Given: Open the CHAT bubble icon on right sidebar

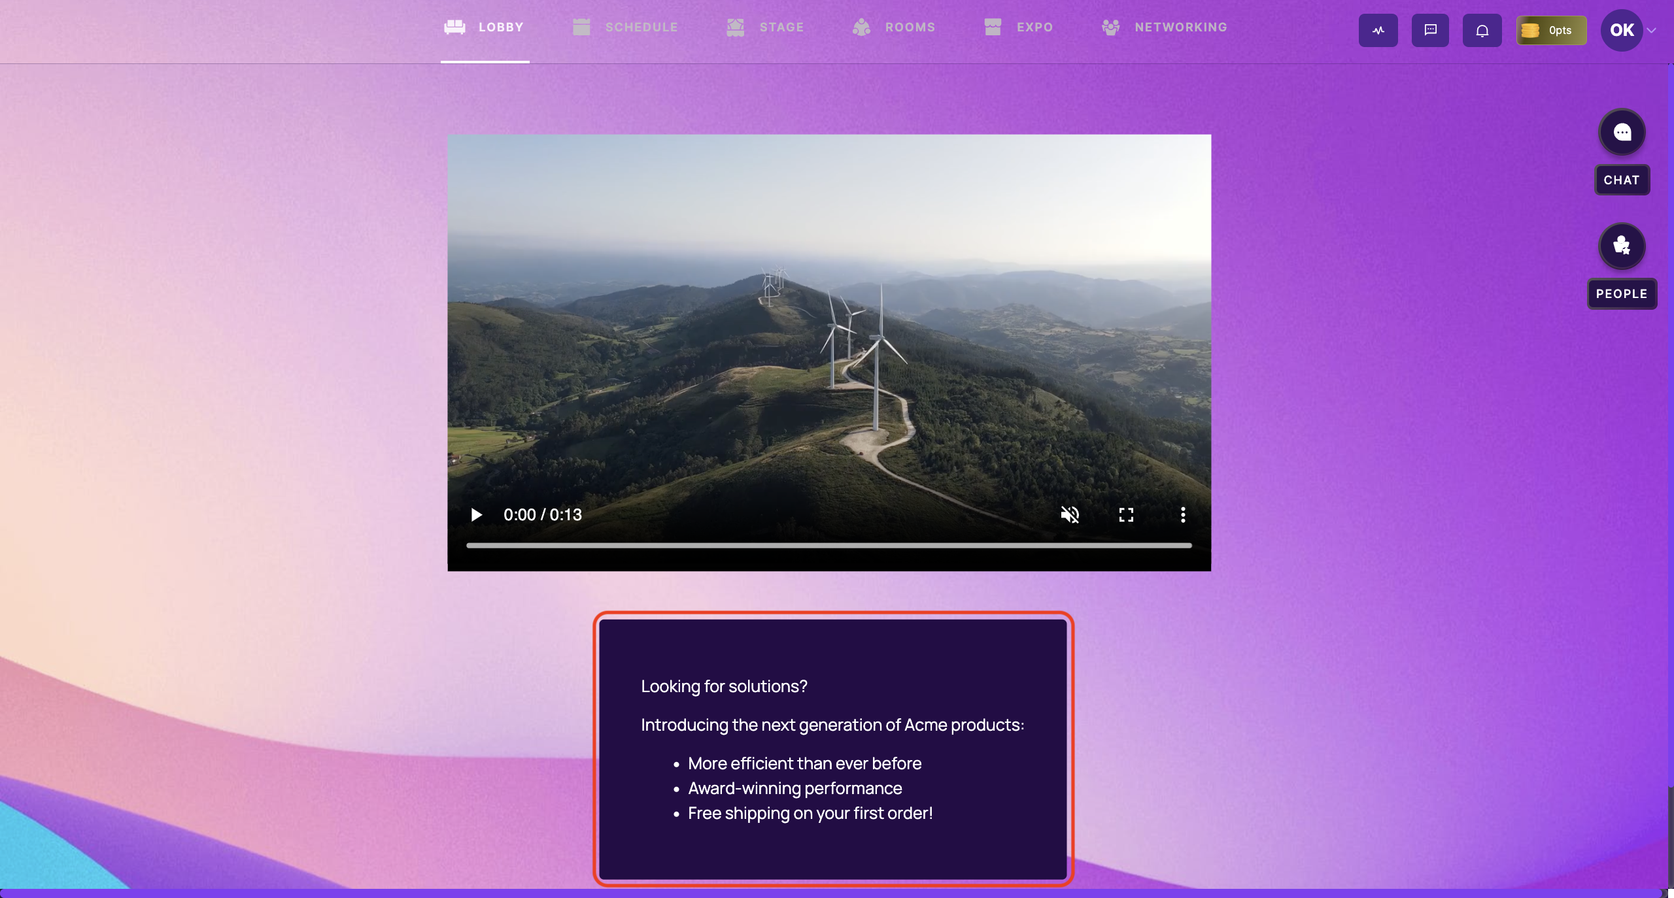Looking at the screenshot, I should coord(1621,132).
